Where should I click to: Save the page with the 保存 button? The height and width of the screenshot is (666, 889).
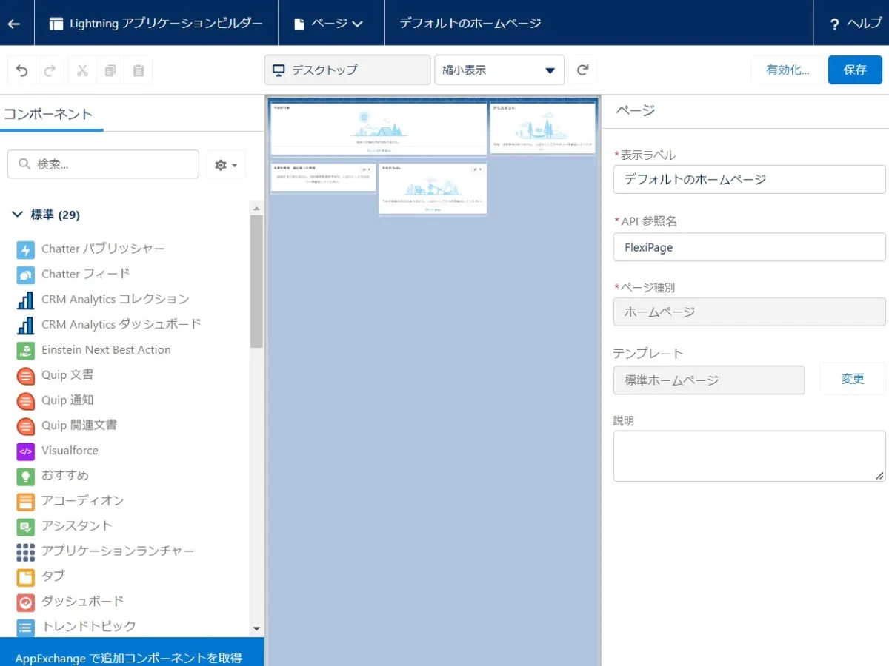click(855, 70)
